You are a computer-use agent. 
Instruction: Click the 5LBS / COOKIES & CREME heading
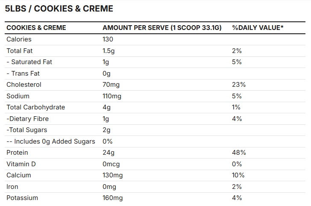click(59, 9)
